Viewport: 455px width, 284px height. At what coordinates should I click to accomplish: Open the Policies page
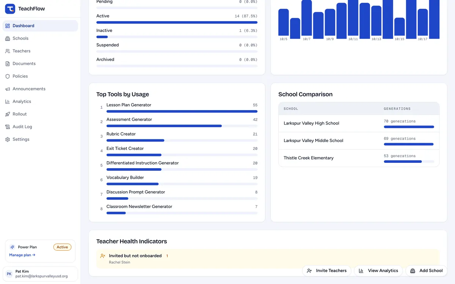(x=40, y=76)
